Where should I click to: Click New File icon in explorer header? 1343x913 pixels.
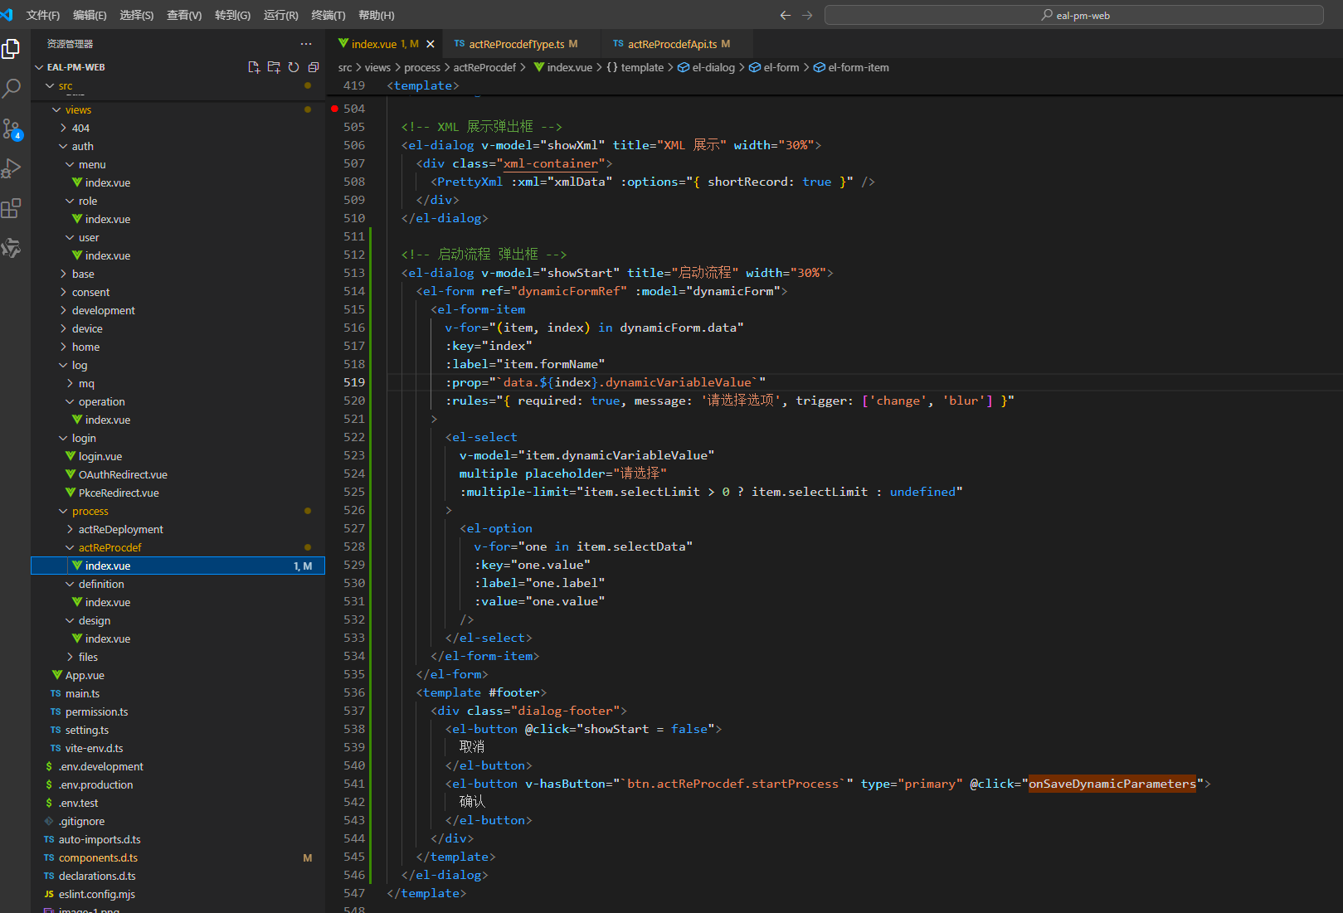coord(254,67)
